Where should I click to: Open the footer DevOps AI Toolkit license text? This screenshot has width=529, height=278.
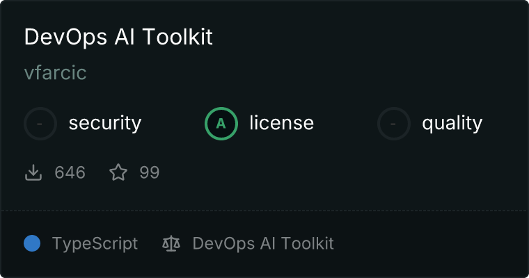pyautogui.click(x=263, y=244)
